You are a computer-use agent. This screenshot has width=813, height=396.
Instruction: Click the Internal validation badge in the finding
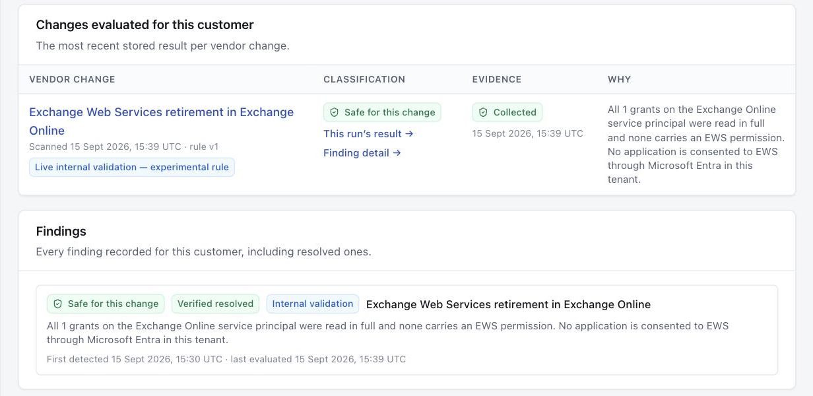[x=313, y=304]
